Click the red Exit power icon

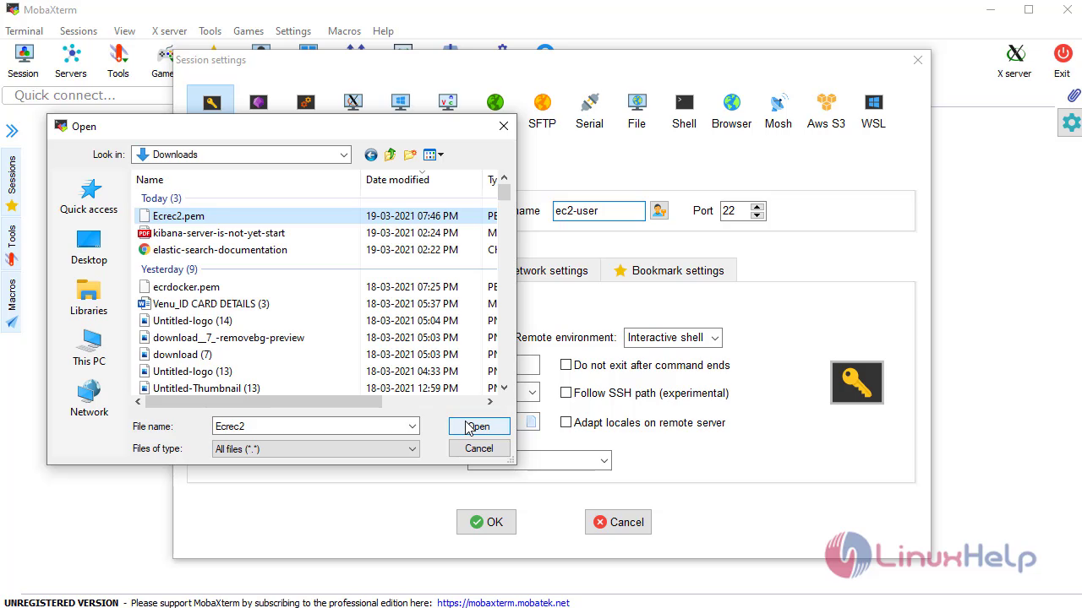[x=1063, y=61]
